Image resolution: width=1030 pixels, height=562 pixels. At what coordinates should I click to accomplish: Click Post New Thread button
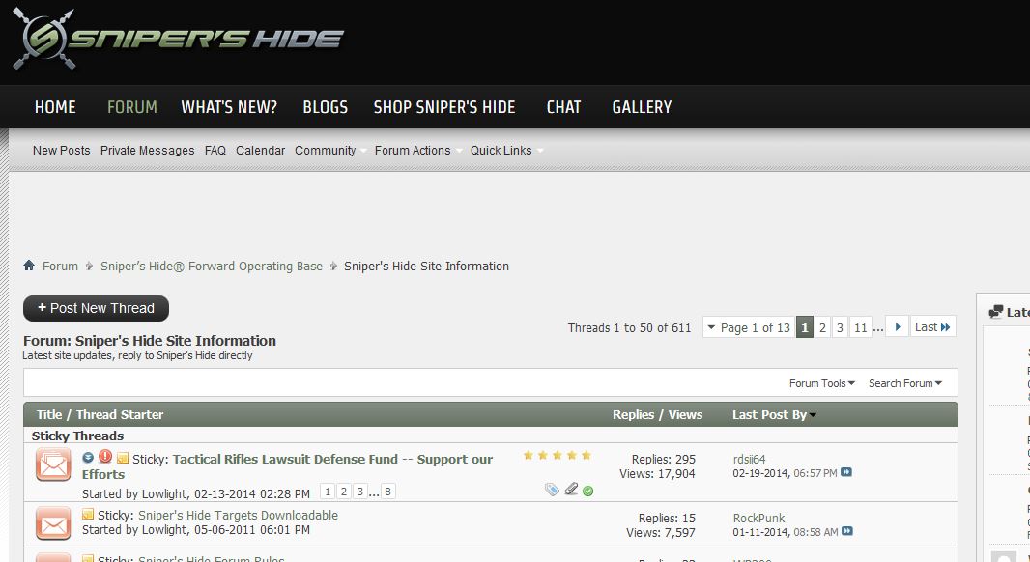point(96,309)
